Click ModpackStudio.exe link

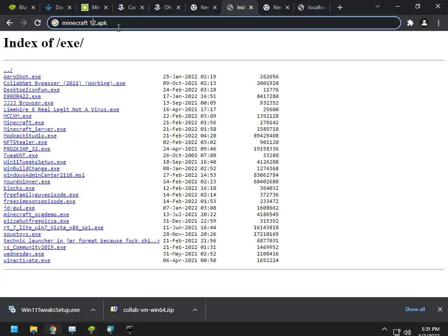click(x=30, y=136)
